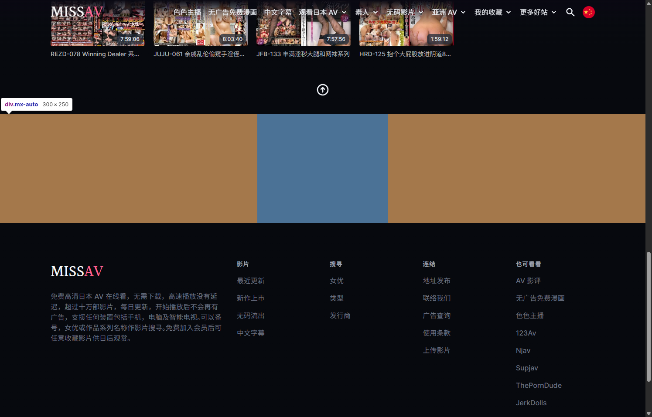This screenshot has width=652, height=417.
Task: Open the 使用条款 link
Action: tap(437, 333)
